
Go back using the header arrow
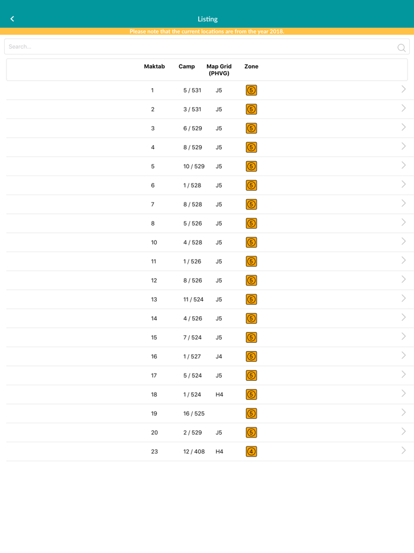point(12,19)
